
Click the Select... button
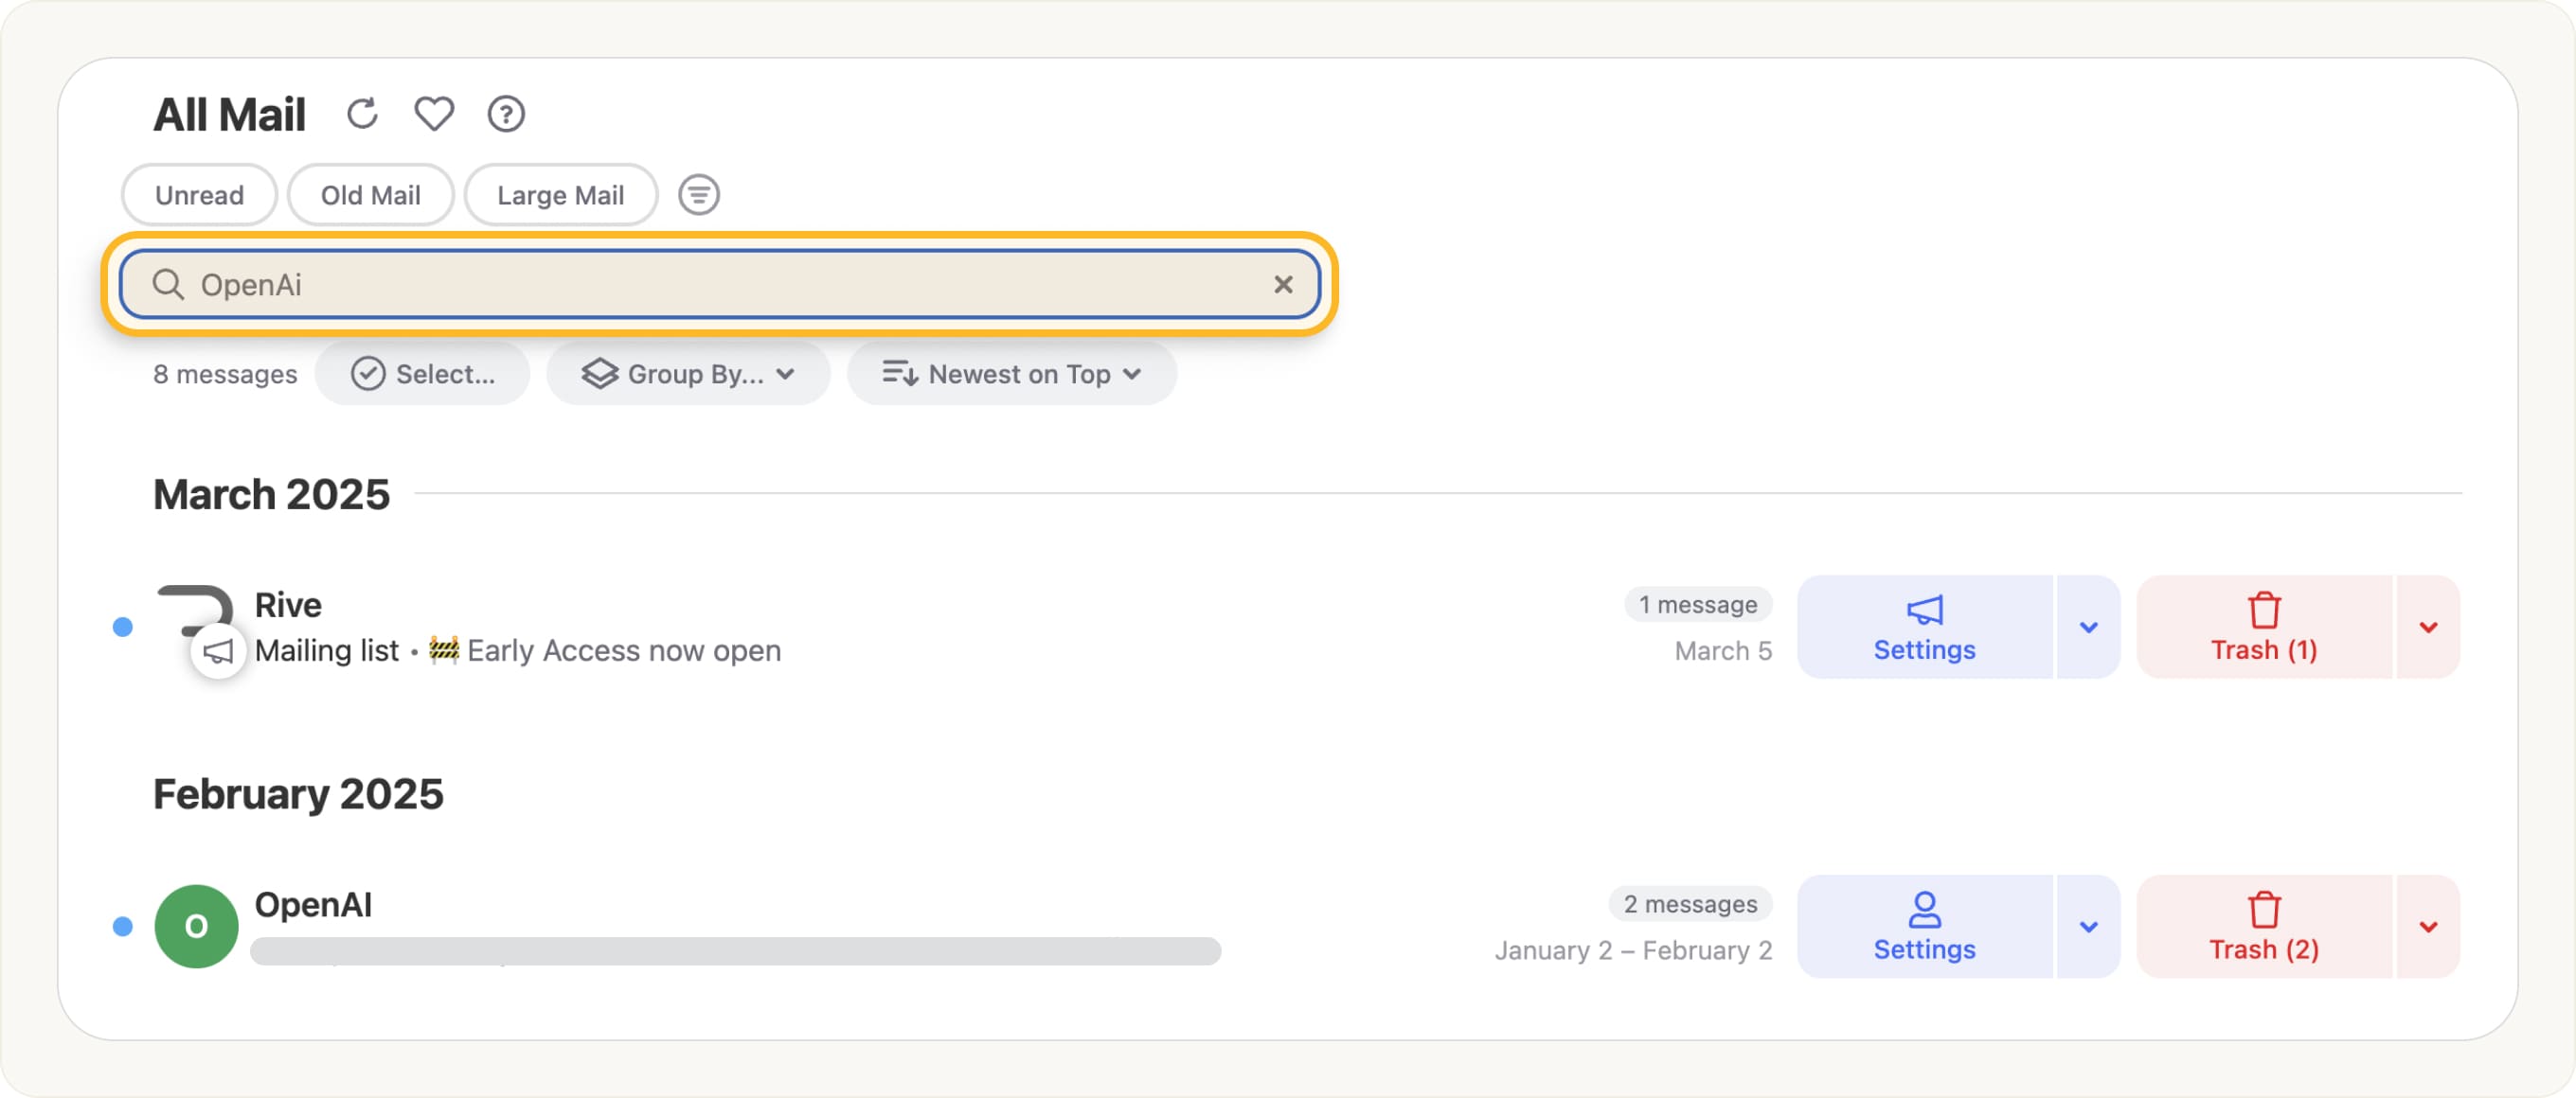point(423,374)
